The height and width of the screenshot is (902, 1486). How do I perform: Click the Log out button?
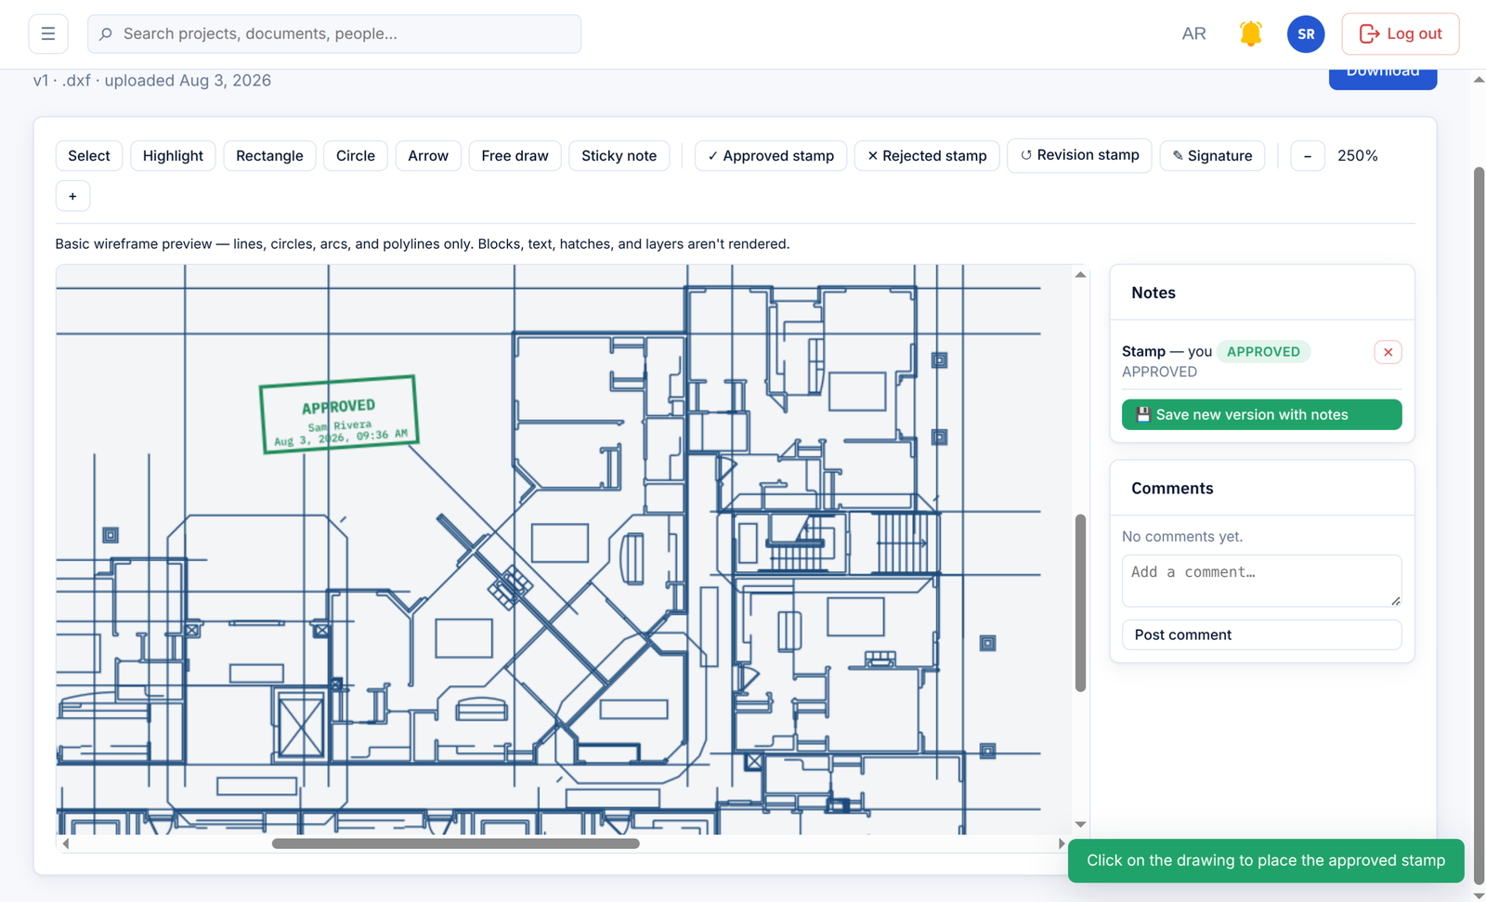(1401, 34)
